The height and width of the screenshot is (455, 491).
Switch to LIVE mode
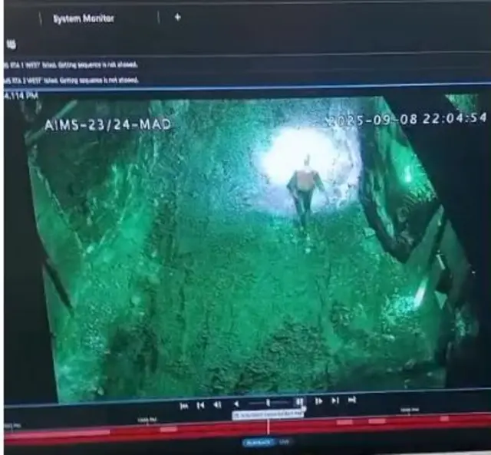coord(285,442)
